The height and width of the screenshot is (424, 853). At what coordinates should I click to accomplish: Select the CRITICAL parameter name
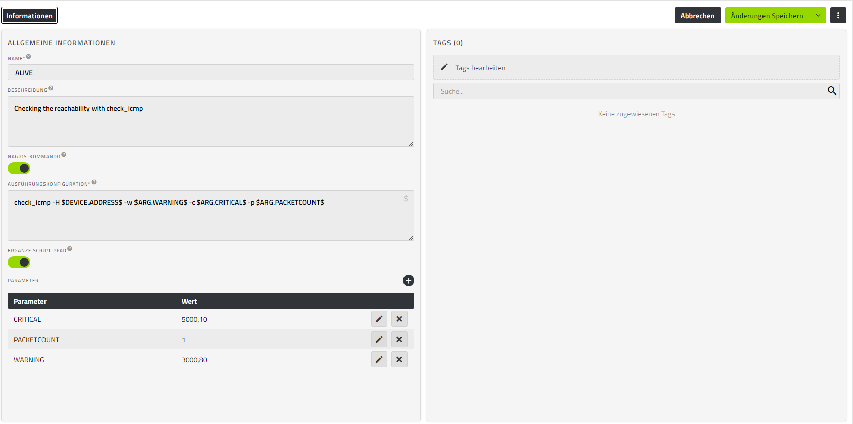[27, 319]
